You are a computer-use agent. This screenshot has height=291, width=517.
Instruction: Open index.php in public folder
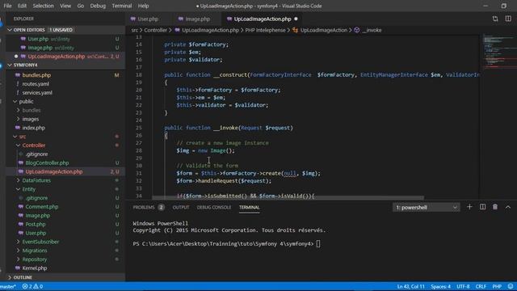(34, 128)
